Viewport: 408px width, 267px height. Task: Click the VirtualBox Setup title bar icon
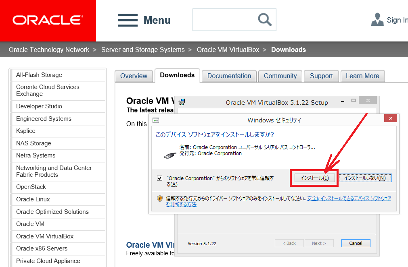(x=182, y=102)
